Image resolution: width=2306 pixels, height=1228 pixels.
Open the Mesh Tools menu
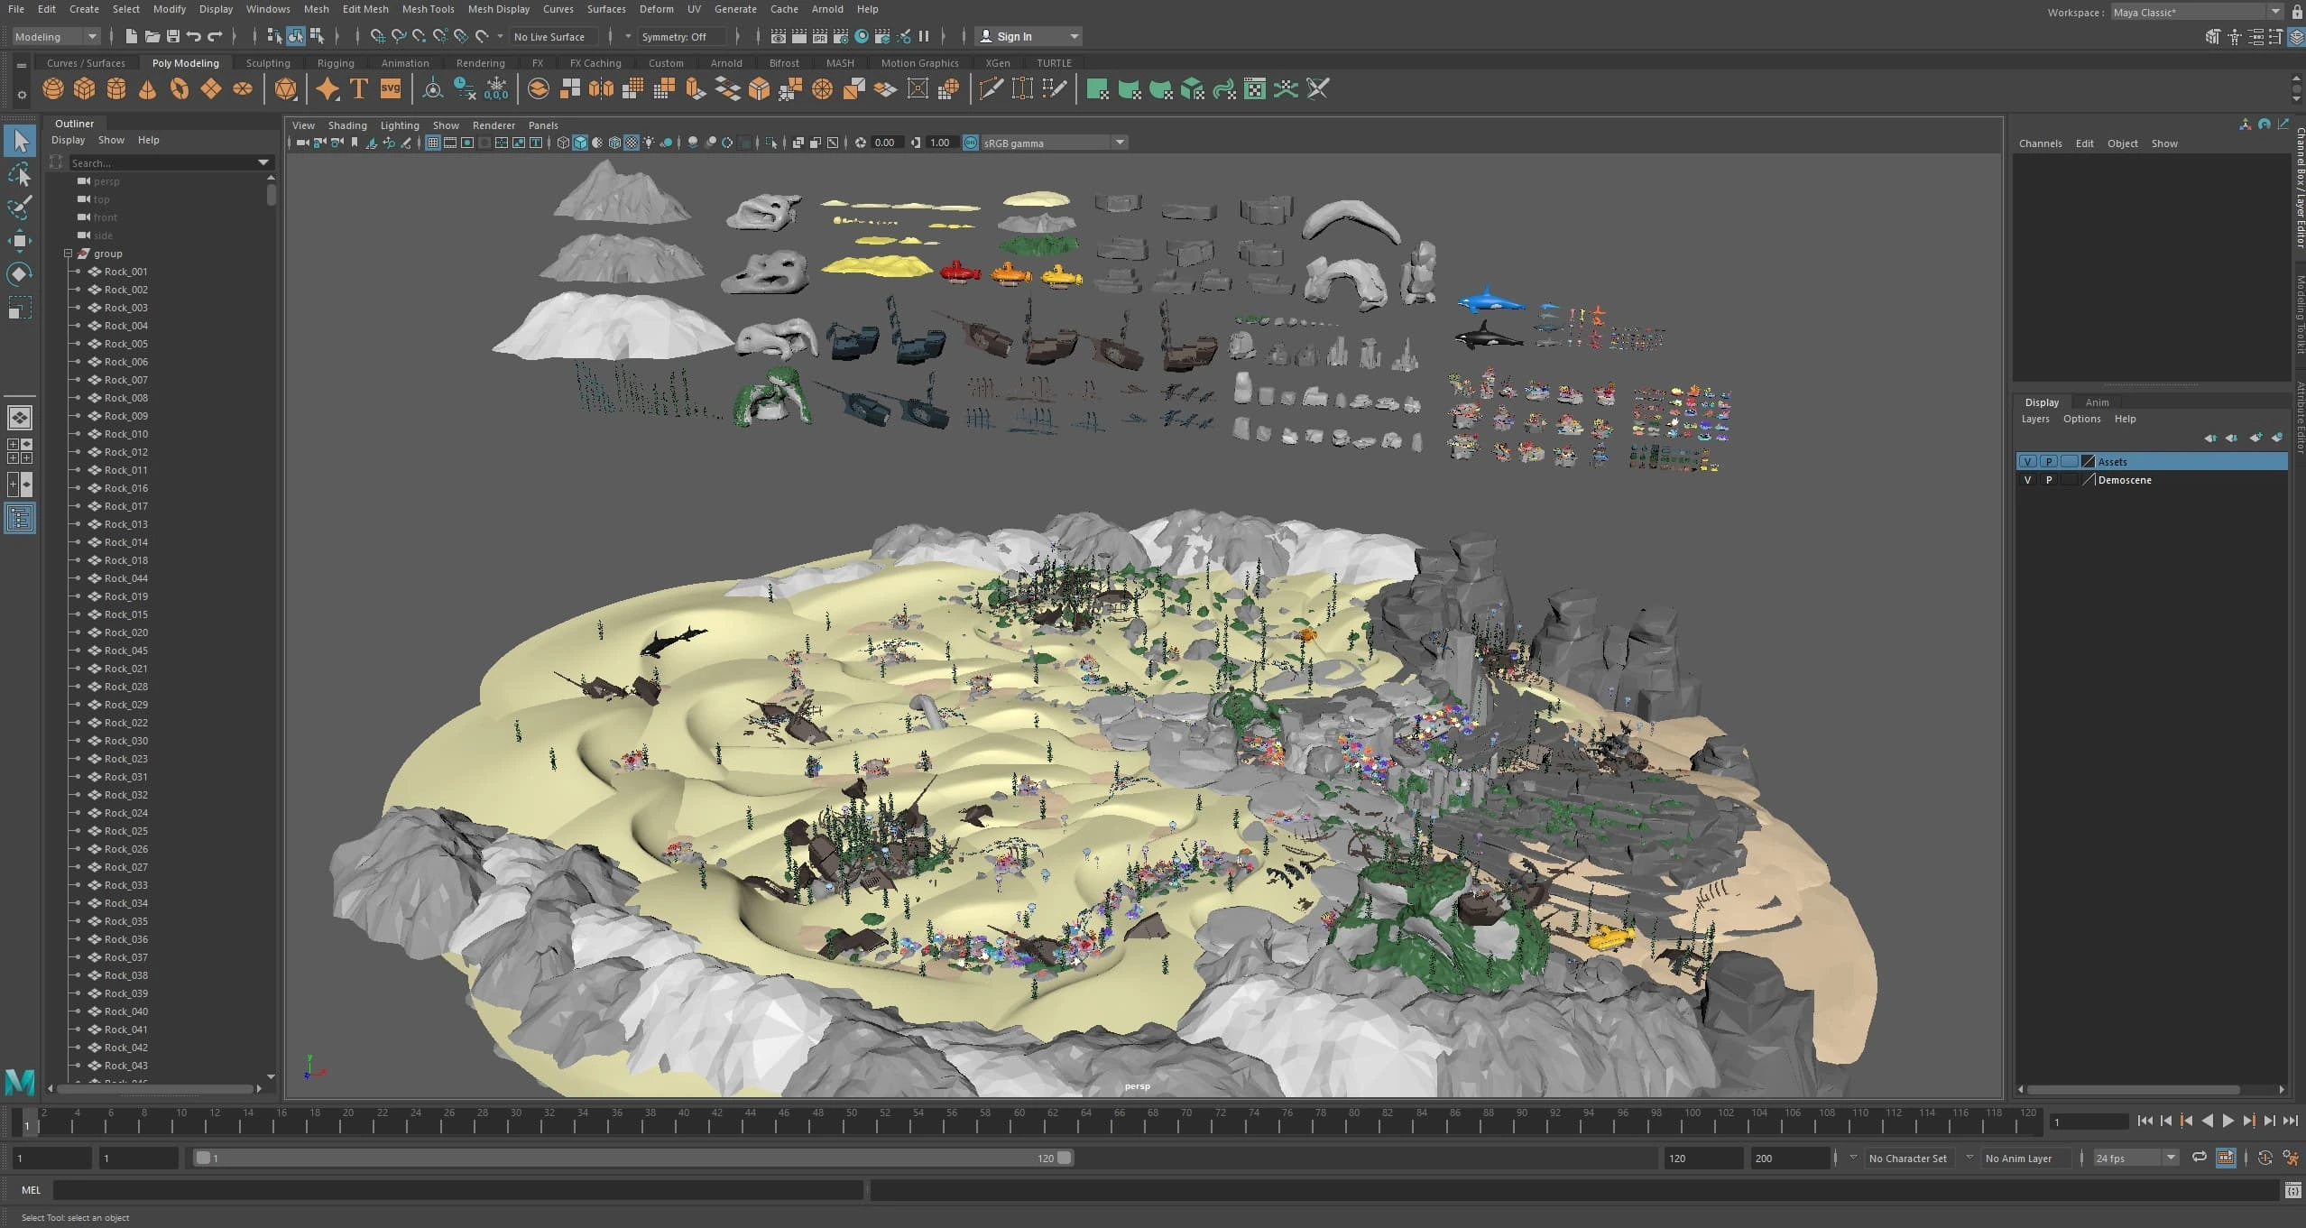pyautogui.click(x=428, y=9)
